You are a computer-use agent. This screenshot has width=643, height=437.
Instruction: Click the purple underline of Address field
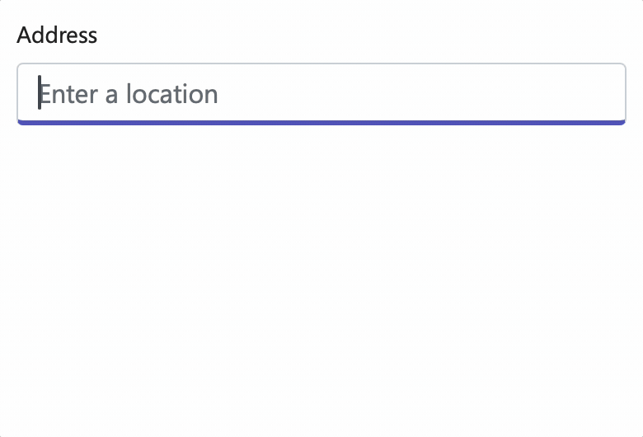click(x=321, y=123)
